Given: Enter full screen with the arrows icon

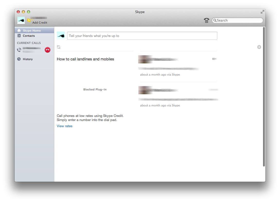Looking at the screenshot, I should click(262, 12).
